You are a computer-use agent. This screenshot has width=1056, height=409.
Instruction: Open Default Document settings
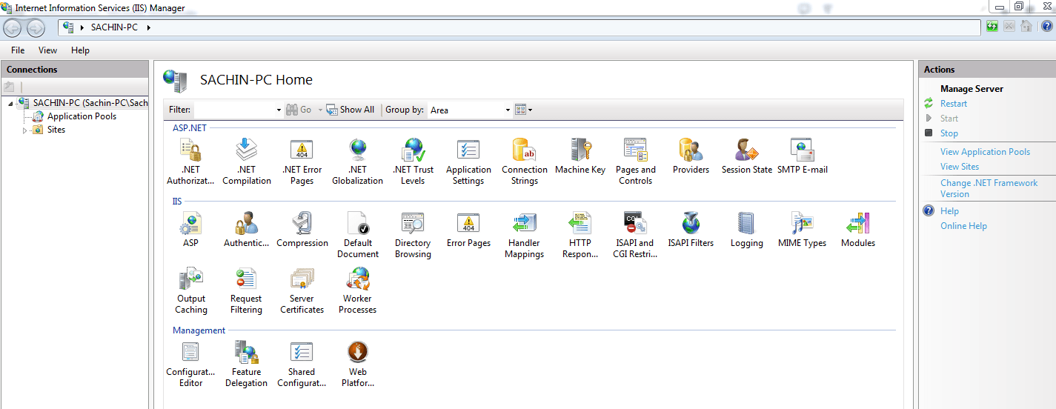pos(358,235)
